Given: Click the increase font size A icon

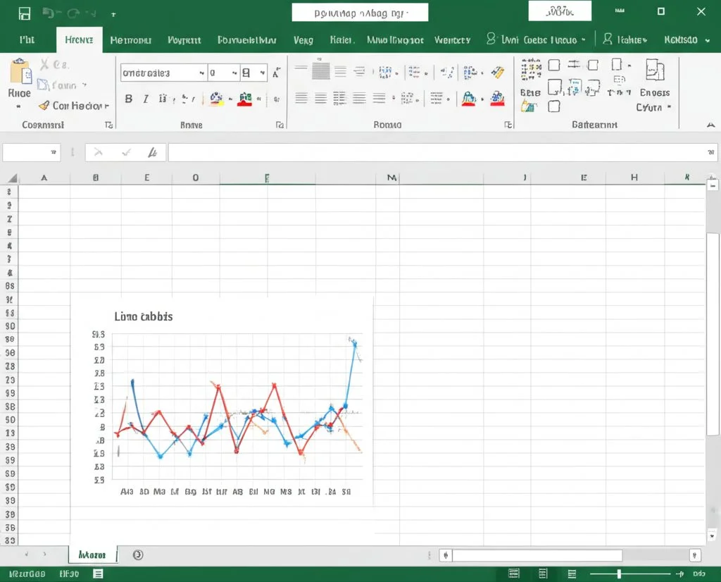Looking at the screenshot, I should click(276, 73).
